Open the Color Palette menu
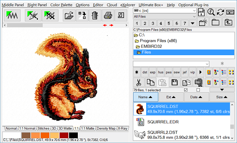Image resolution: width=237 pixels, height=143 pixels. point(61,5)
